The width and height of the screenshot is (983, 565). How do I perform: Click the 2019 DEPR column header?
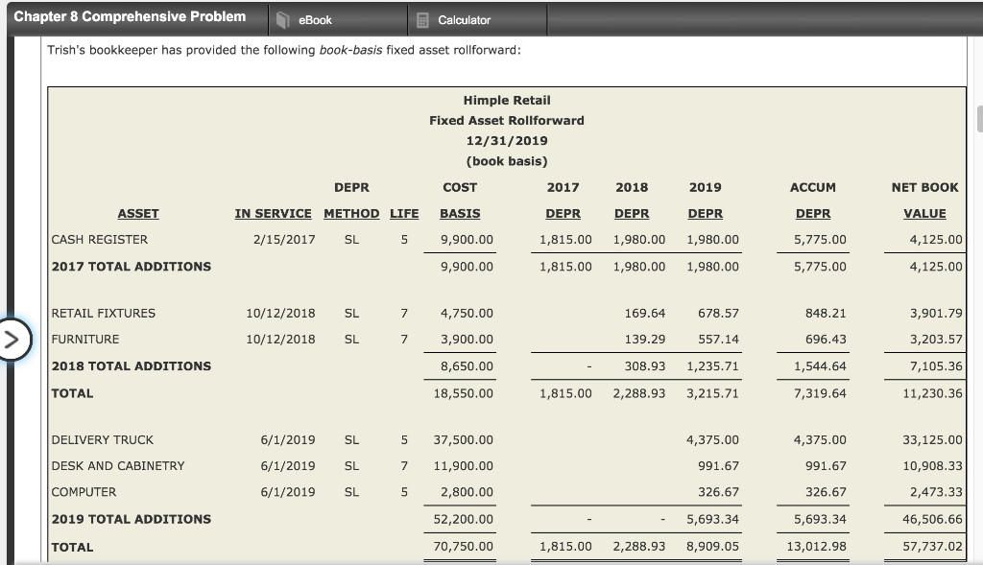[705, 200]
